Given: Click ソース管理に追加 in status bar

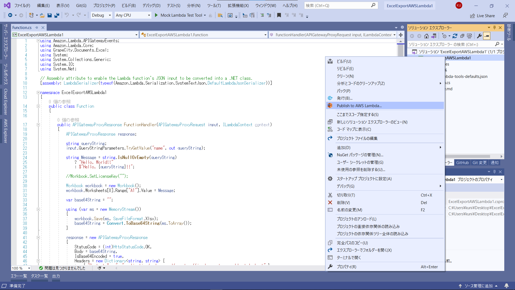Looking at the screenshot, I should pyautogui.click(x=479, y=286).
